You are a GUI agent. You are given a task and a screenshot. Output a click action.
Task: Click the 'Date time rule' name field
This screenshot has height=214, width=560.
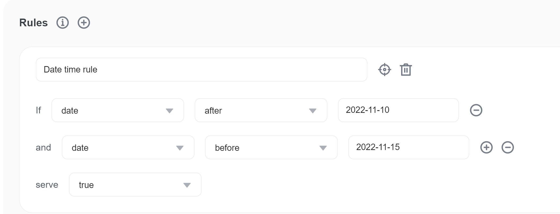[x=201, y=70]
